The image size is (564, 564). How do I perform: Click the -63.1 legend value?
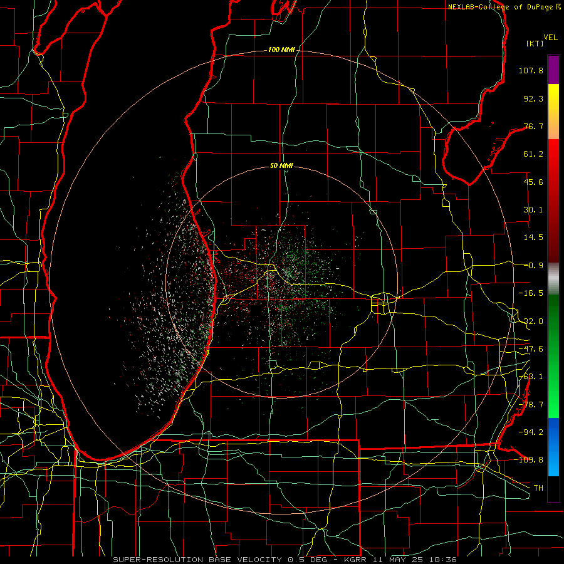(531, 377)
